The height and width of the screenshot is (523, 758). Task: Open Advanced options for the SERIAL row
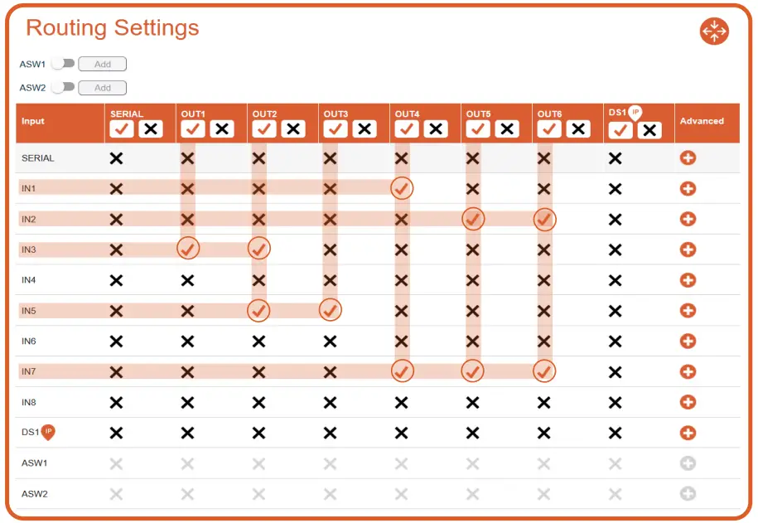[688, 157]
